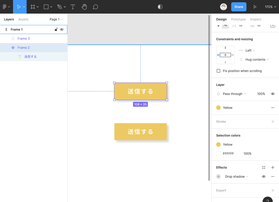Click the Yellow fill color swatch
The width and height of the screenshot is (279, 202).
pyautogui.click(x=219, y=108)
